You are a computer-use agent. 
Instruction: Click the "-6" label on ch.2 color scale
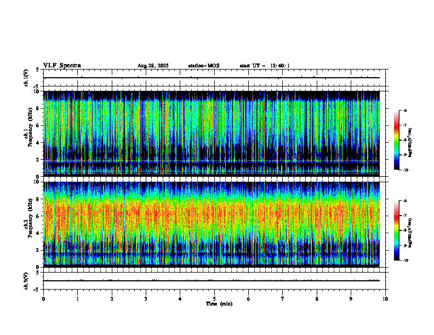tap(404, 201)
